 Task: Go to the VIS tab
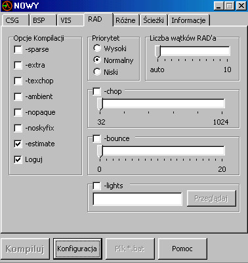click(x=70, y=20)
